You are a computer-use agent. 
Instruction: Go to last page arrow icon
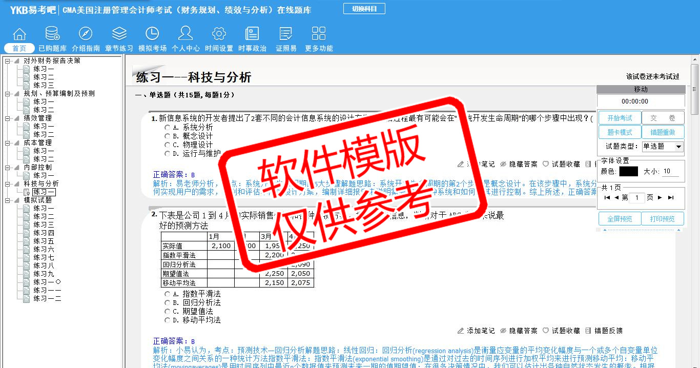670,197
